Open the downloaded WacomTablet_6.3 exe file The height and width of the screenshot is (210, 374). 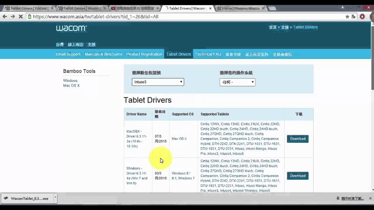coord(27,198)
